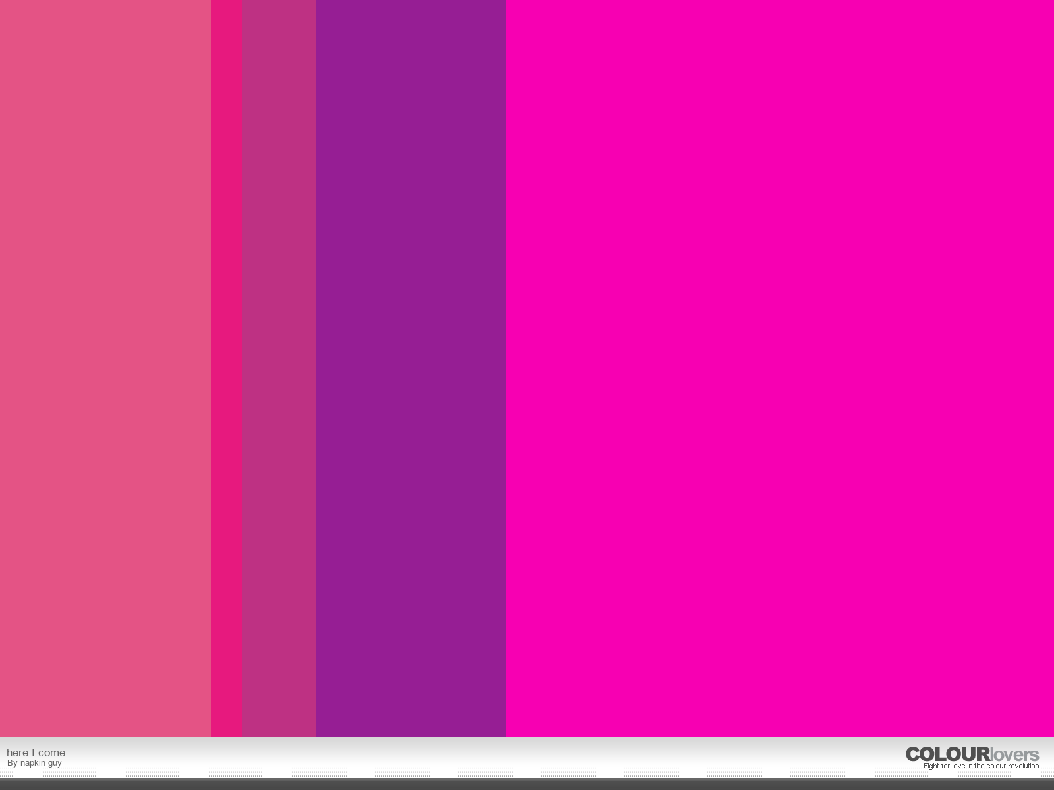Click the author text 'By napkin guy'

[x=34, y=763]
